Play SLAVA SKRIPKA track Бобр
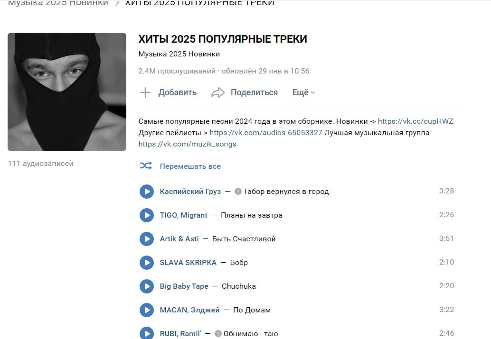 [x=147, y=263]
